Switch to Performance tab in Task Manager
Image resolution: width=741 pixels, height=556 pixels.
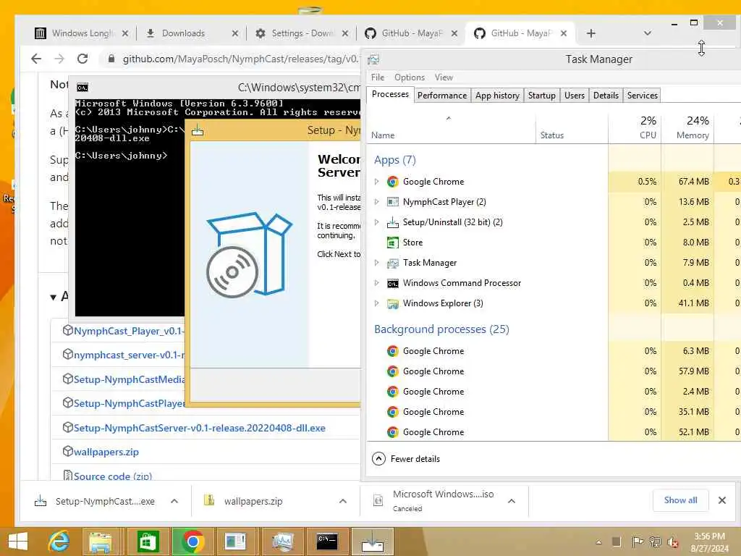pos(442,96)
